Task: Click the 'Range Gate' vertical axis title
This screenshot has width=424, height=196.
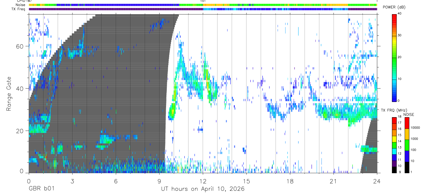Action: click(x=9, y=94)
